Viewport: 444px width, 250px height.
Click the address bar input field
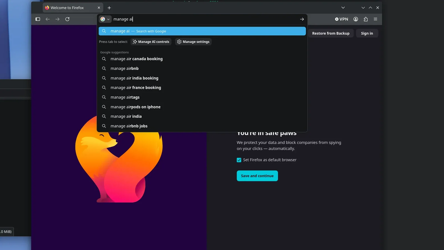[x=205, y=19]
